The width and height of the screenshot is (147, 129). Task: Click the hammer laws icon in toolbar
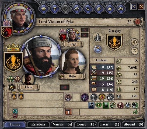click(54, 9)
